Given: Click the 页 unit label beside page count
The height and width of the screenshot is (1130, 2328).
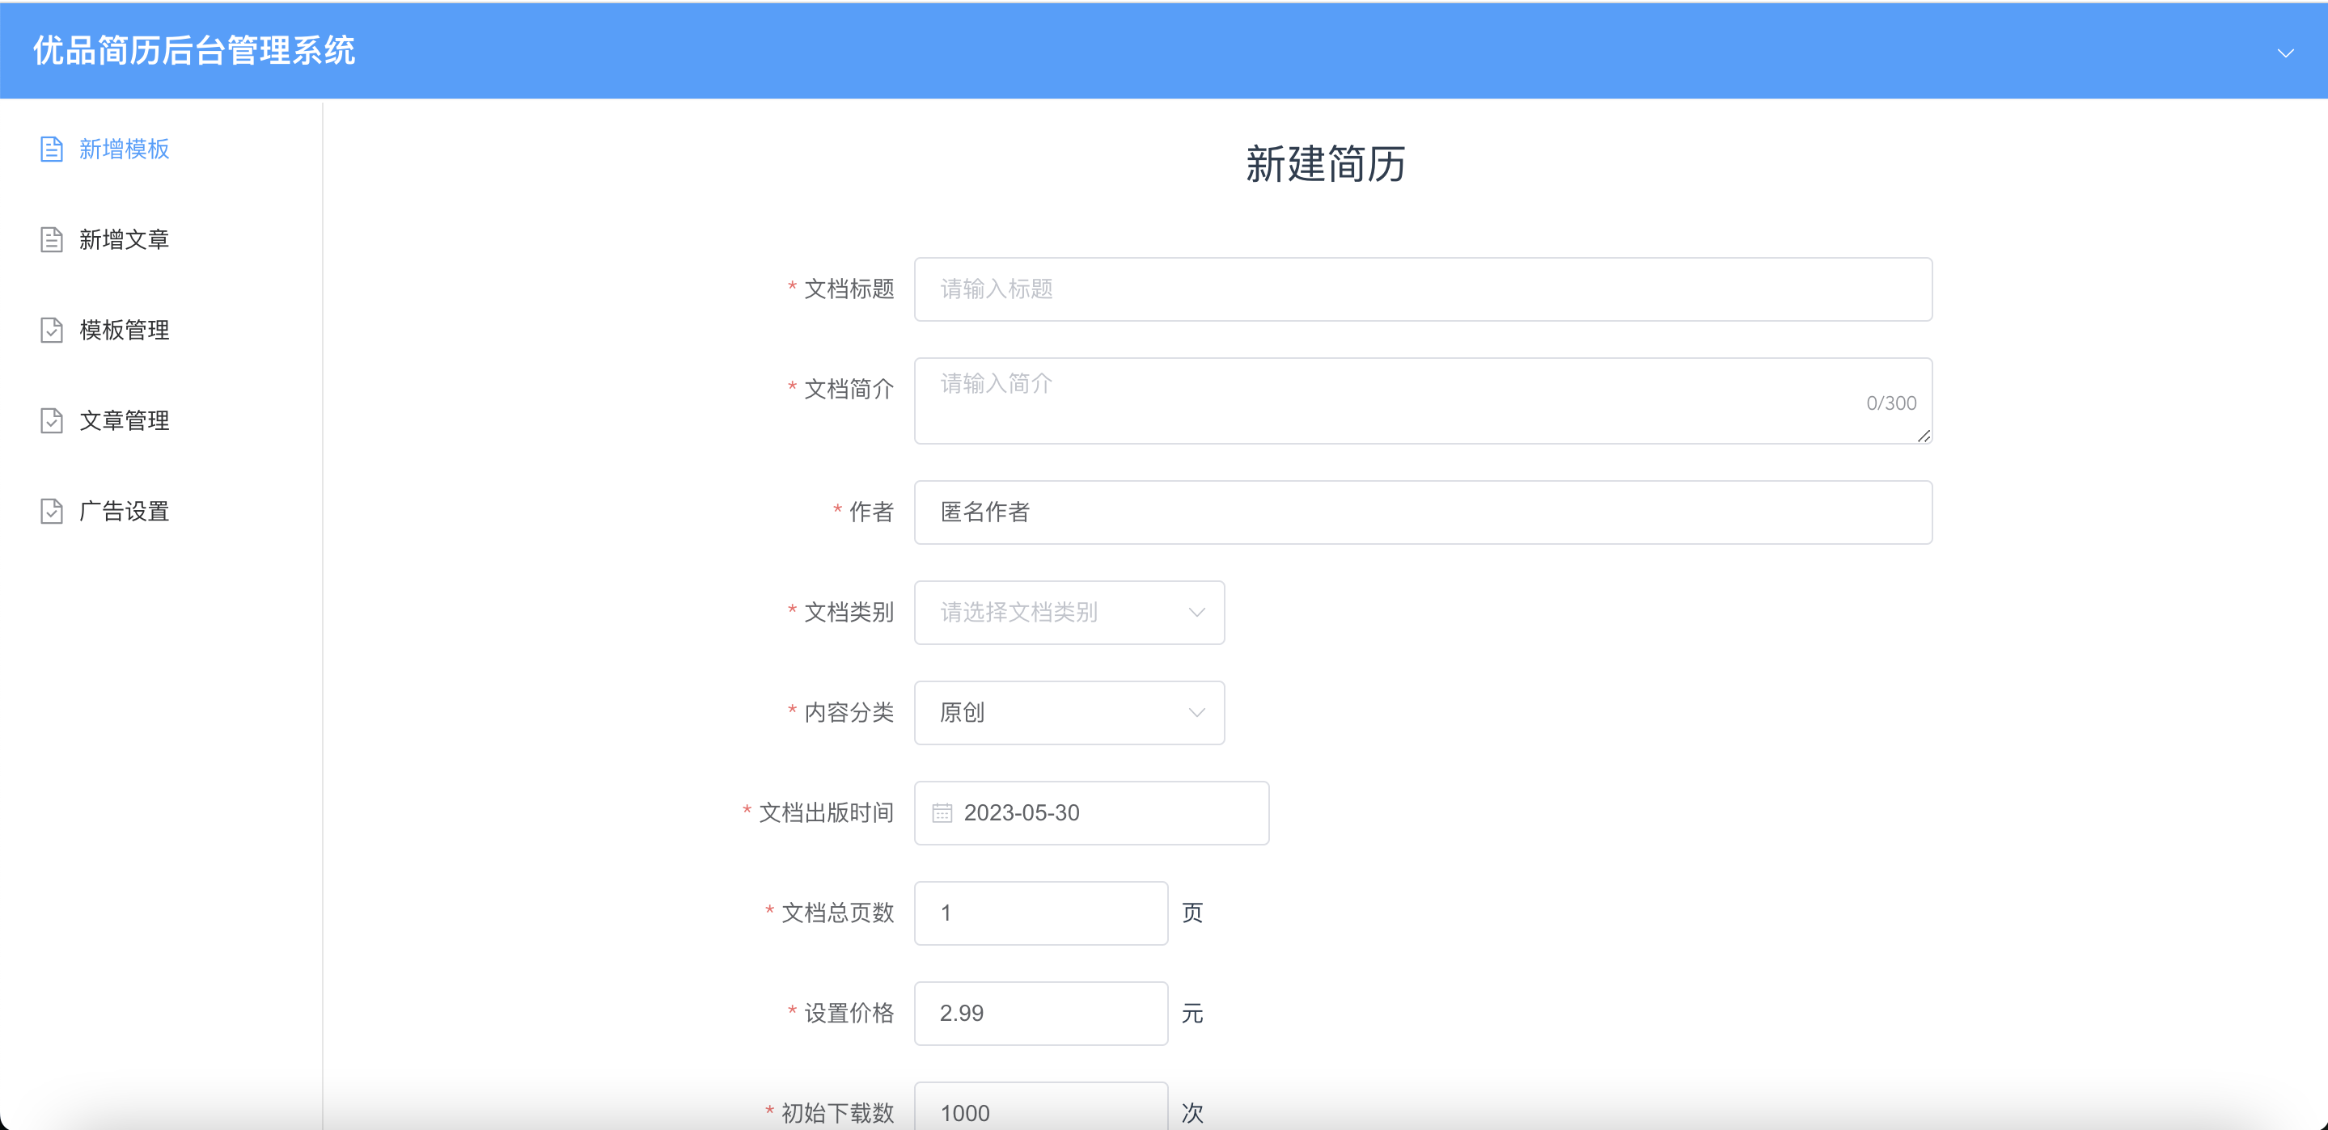Looking at the screenshot, I should (x=1192, y=913).
